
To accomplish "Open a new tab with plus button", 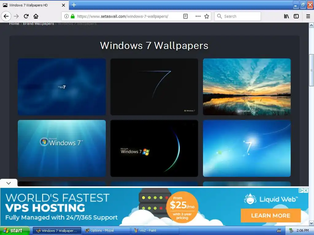I will [74, 5].
